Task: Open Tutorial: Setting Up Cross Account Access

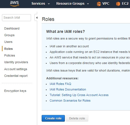Action: click(x=79, y=95)
